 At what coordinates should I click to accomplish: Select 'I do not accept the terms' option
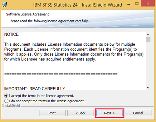(6, 101)
